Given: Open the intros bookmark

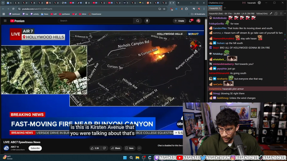Looking at the screenshot, I should point(83,14).
